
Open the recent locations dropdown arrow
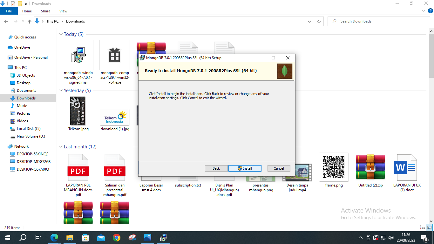pos(23,21)
